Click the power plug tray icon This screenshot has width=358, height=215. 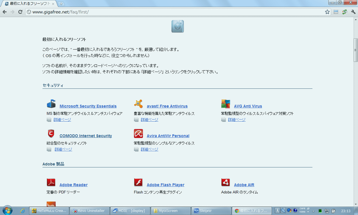[334, 211]
